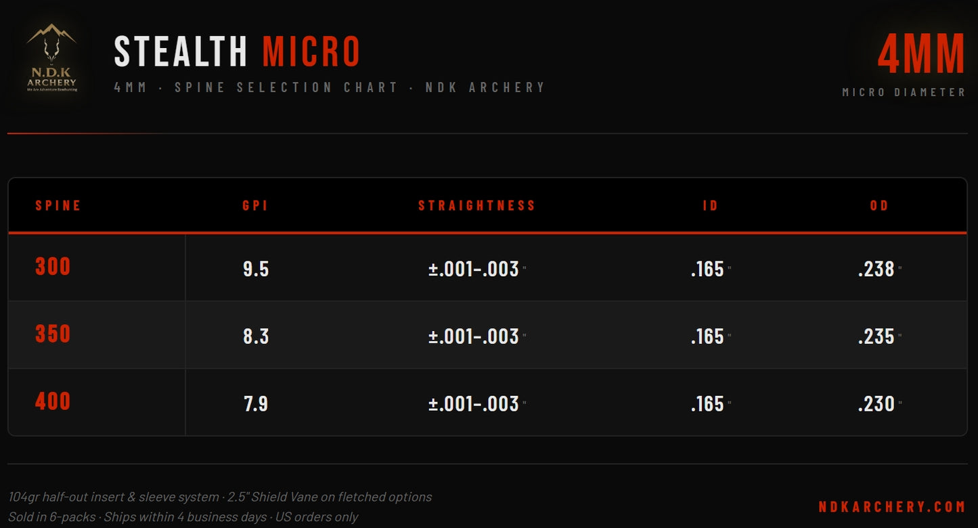This screenshot has height=528, width=978.
Task: Select the 350 spine row label
Action: point(53,334)
